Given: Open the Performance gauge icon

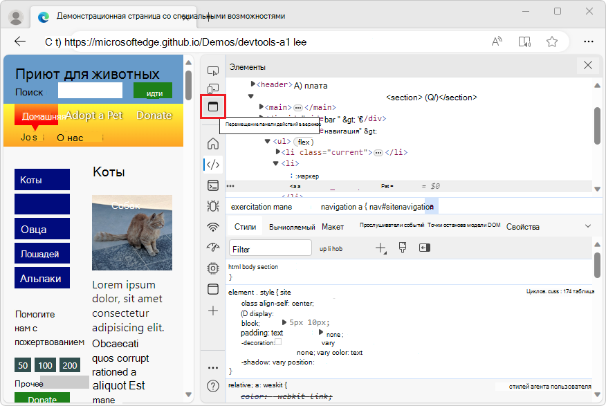Looking at the screenshot, I should pyautogui.click(x=213, y=247).
